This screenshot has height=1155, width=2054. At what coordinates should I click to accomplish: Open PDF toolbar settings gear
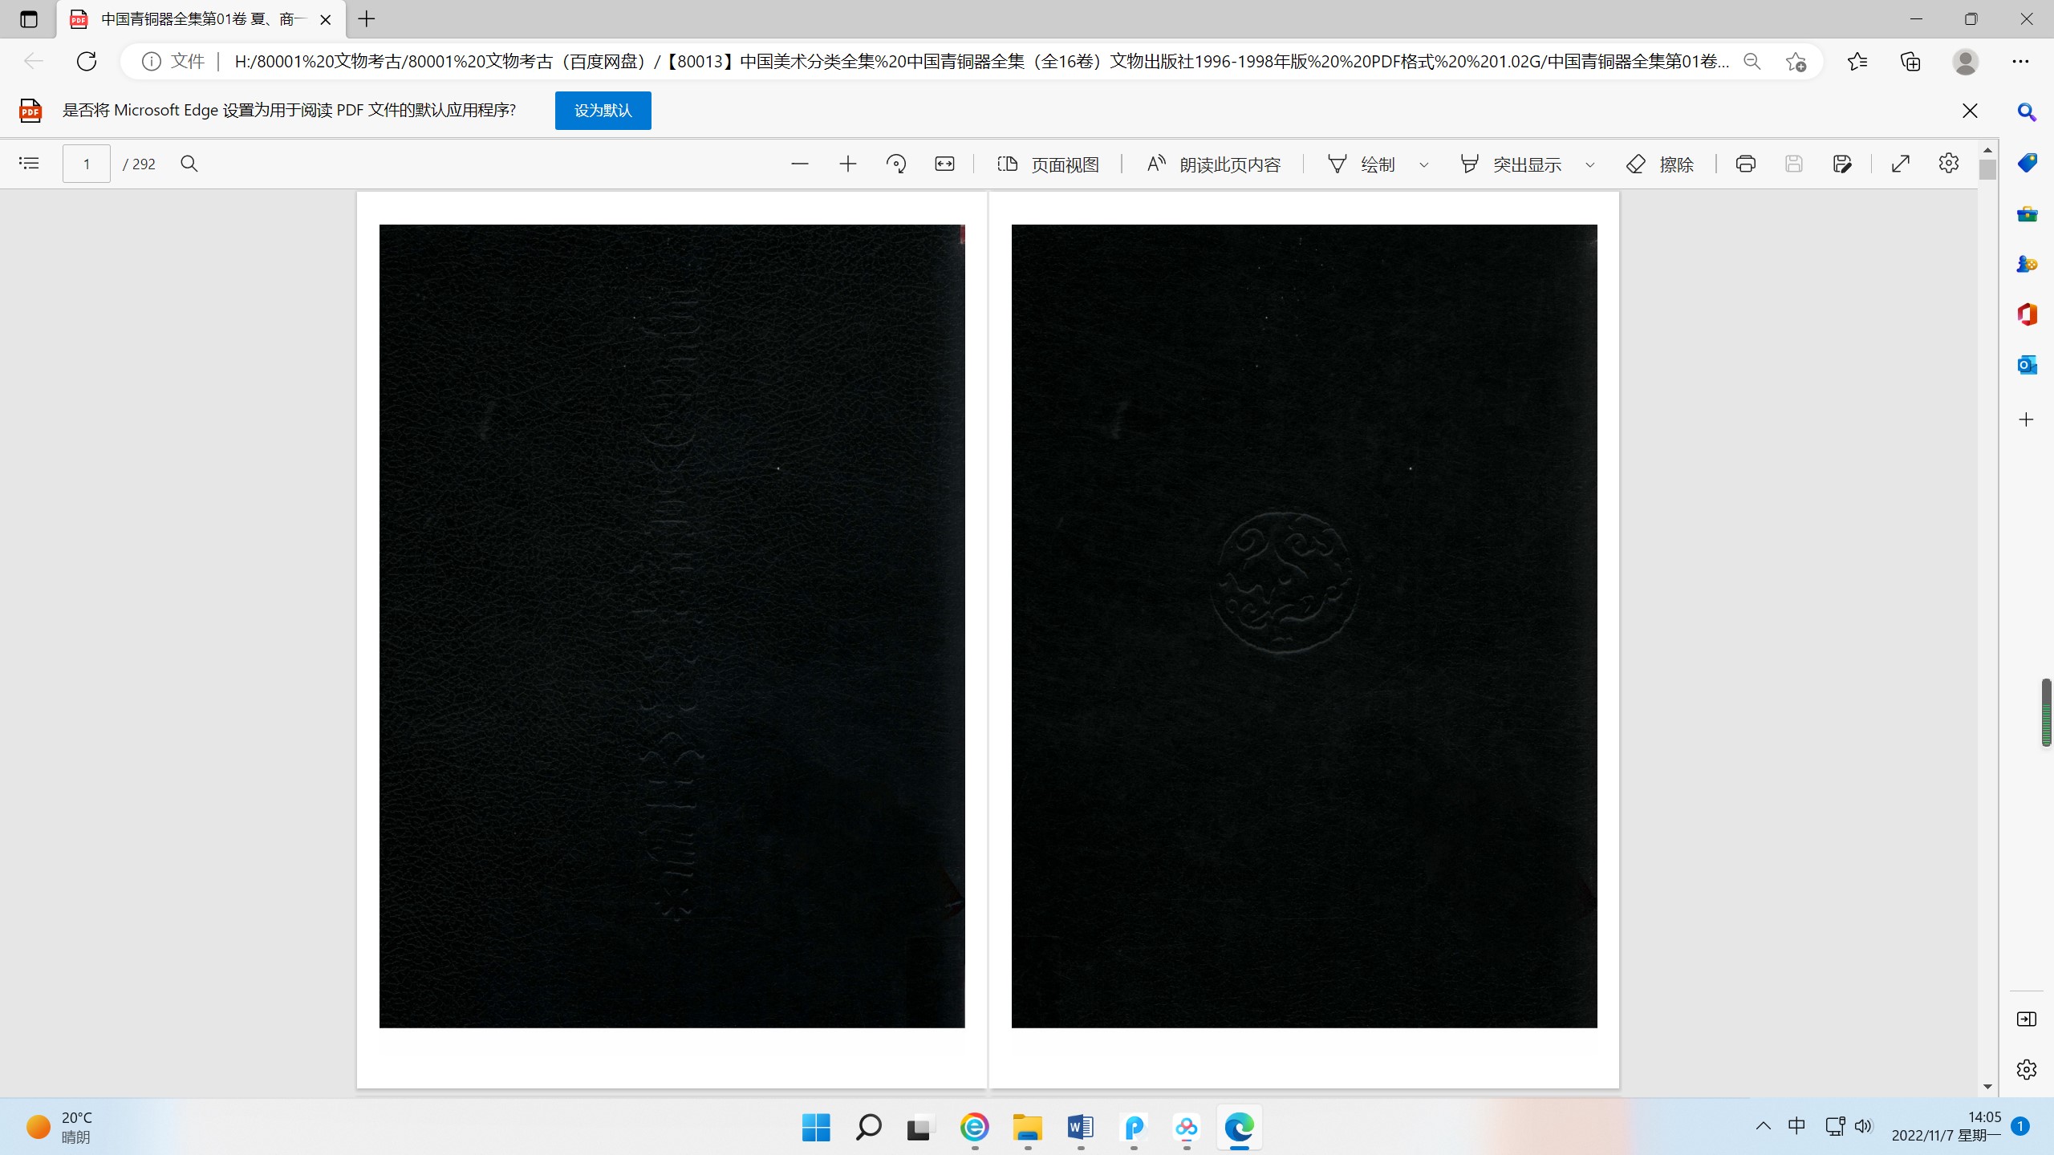pos(1949,164)
